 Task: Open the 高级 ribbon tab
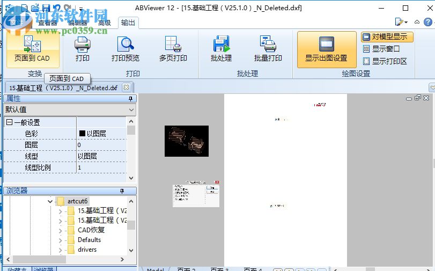pyautogui.click(x=105, y=23)
